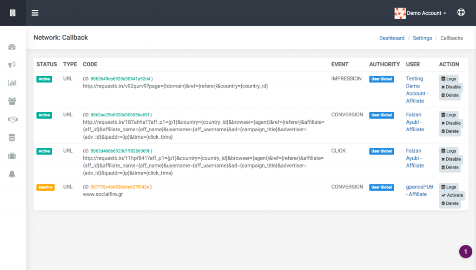Open the database stack icon in sidebar
The image size is (476, 270).
[12, 137]
